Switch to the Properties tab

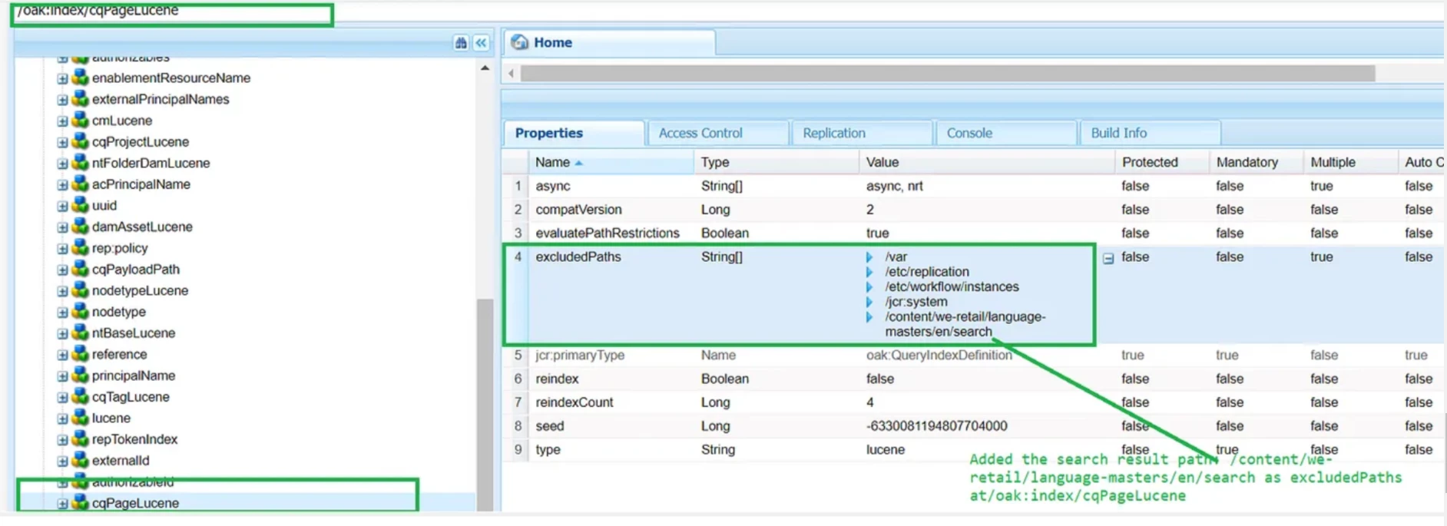574,133
